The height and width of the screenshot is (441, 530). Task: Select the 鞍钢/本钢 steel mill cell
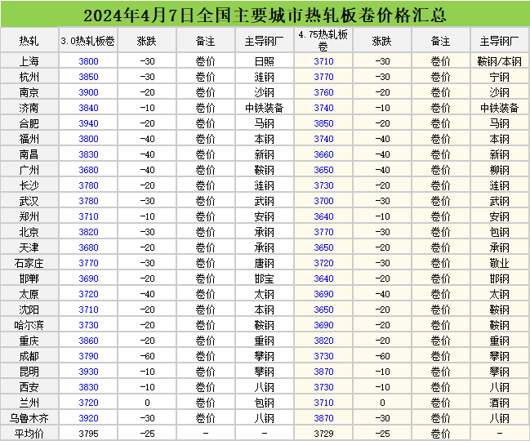pyautogui.click(x=499, y=60)
